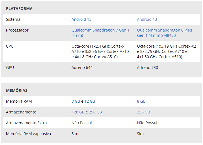Select the MEMÓRIAS section heading
This screenshot has height=145, width=203.
click(17, 90)
